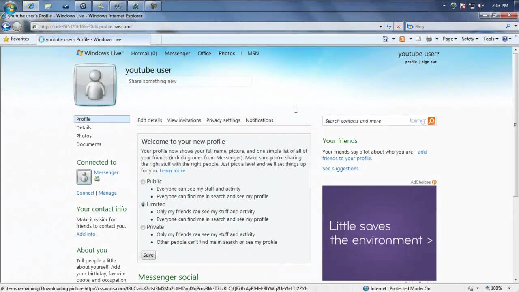Select Documents in the left sidebar
519x292 pixels.
(x=88, y=144)
